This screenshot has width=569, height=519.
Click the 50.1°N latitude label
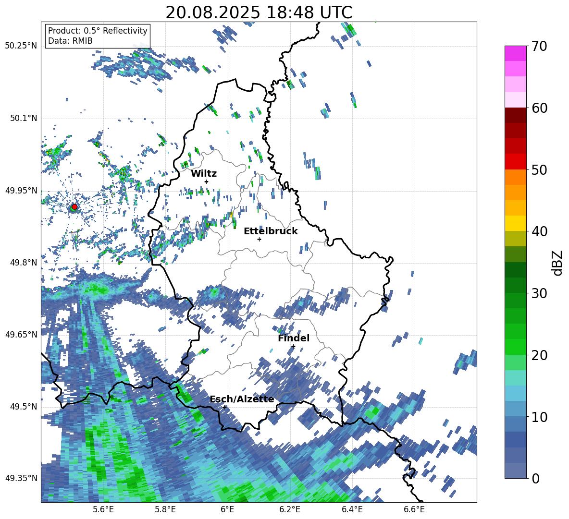pyautogui.click(x=23, y=118)
